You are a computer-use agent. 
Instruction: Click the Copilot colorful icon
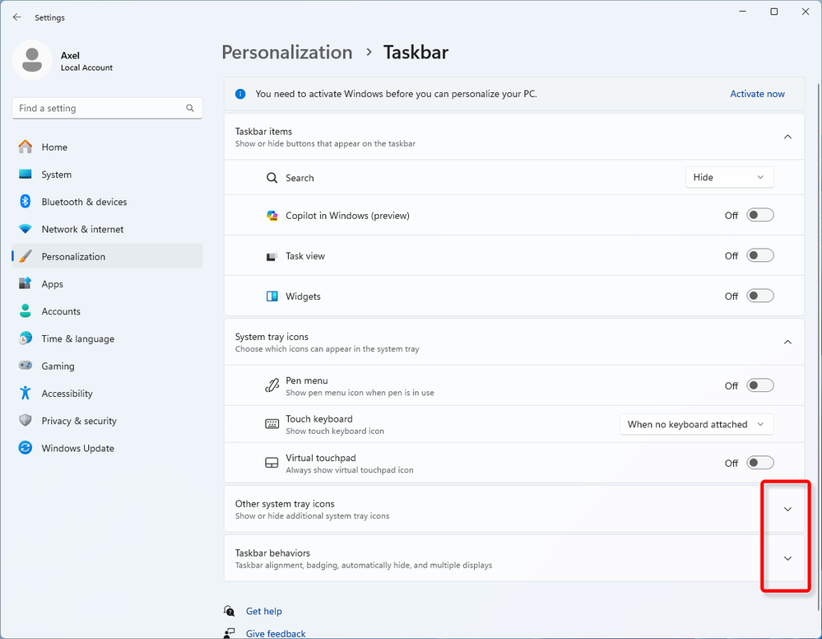272,216
